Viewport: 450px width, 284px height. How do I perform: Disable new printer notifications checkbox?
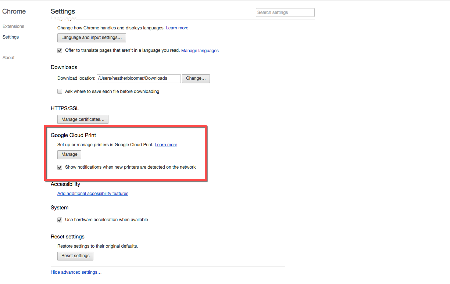click(60, 167)
